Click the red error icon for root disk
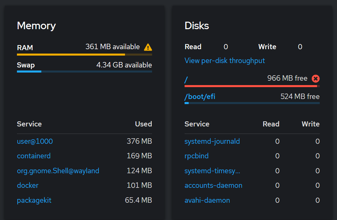Image resolution: width=337 pixels, height=220 pixels. click(316, 79)
